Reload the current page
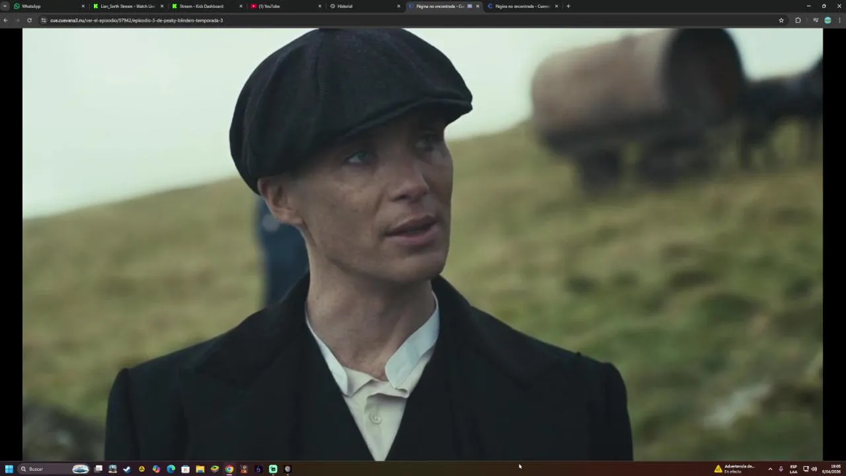846x476 pixels. click(29, 20)
